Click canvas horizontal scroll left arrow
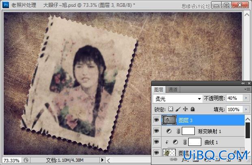This screenshot has height=165, width=252. click(x=109, y=161)
